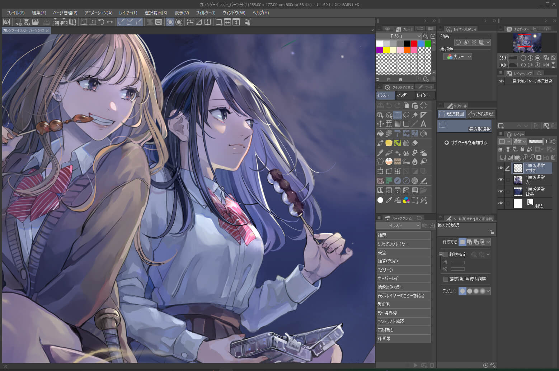This screenshot has width=559, height=371.
Task: Select the eraser tool in Quick Access
Action: 415,143
